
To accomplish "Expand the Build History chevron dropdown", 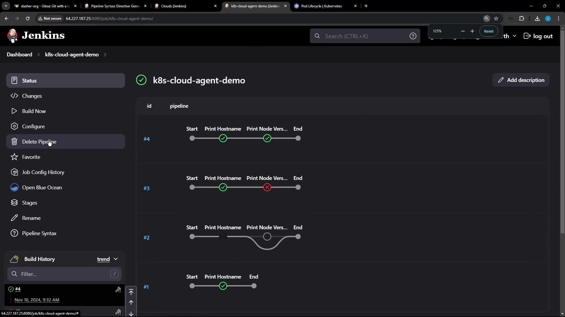I will (x=116, y=259).
